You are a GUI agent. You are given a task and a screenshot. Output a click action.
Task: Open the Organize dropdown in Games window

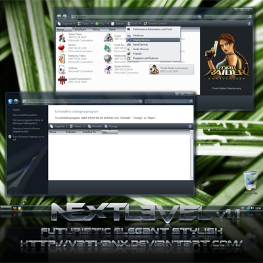(66, 24)
